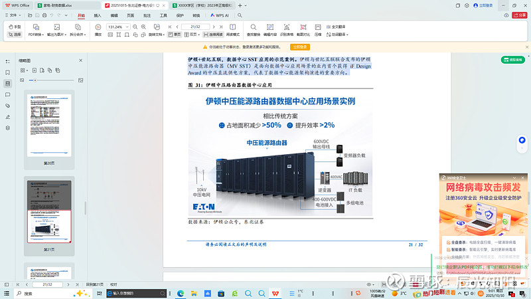Open the comments panel in left sidebar
This screenshot has width=531, height=299.
click(x=7, y=95)
